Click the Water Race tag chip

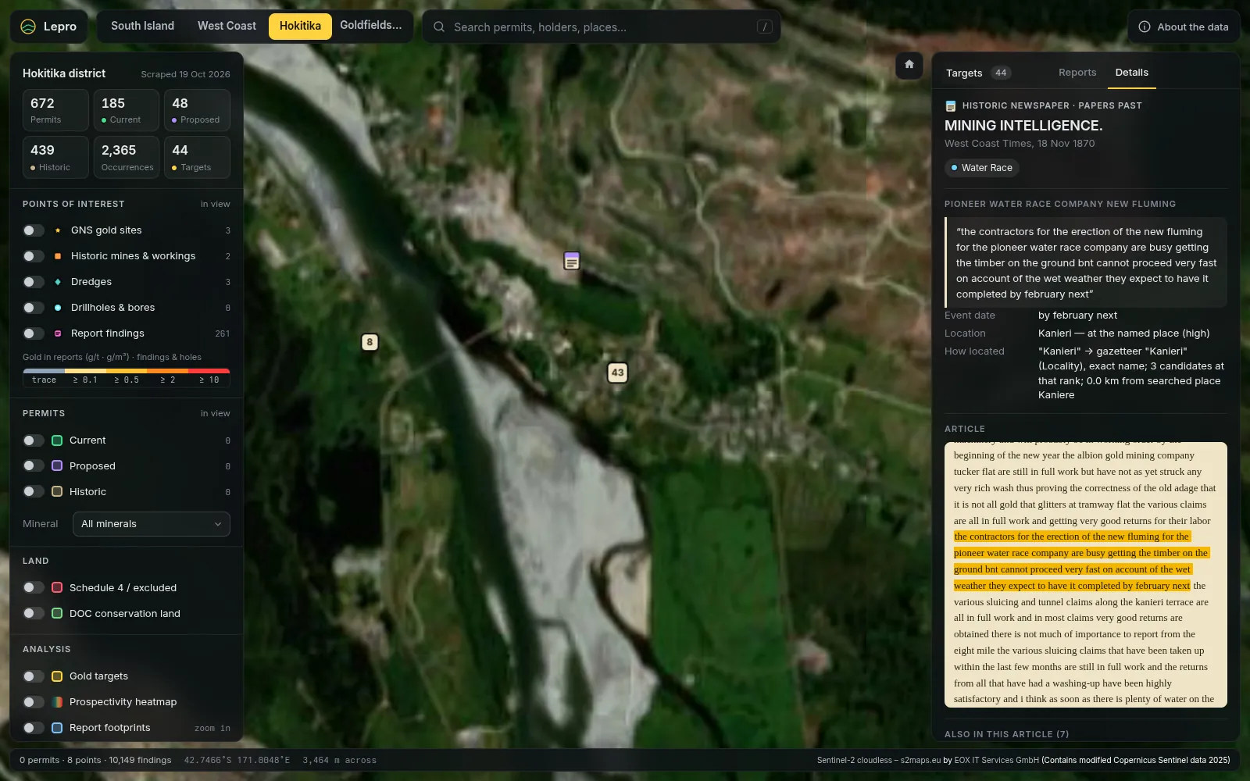tap(981, 168)
